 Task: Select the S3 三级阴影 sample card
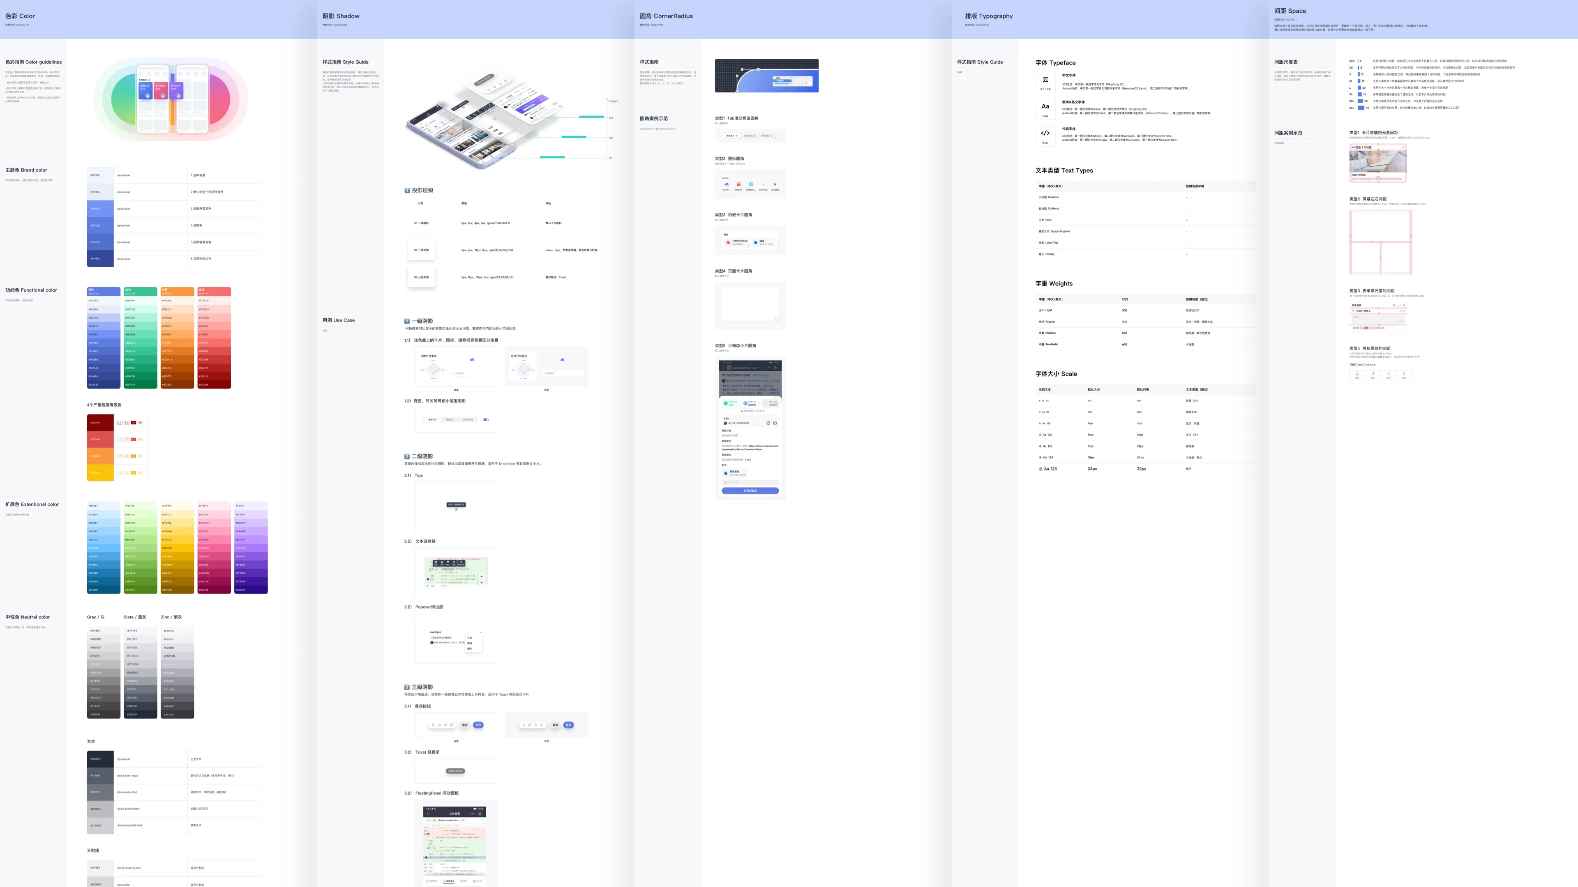421,277
